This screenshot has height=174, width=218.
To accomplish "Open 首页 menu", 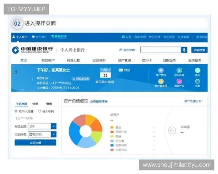I will tap(24, 61).
